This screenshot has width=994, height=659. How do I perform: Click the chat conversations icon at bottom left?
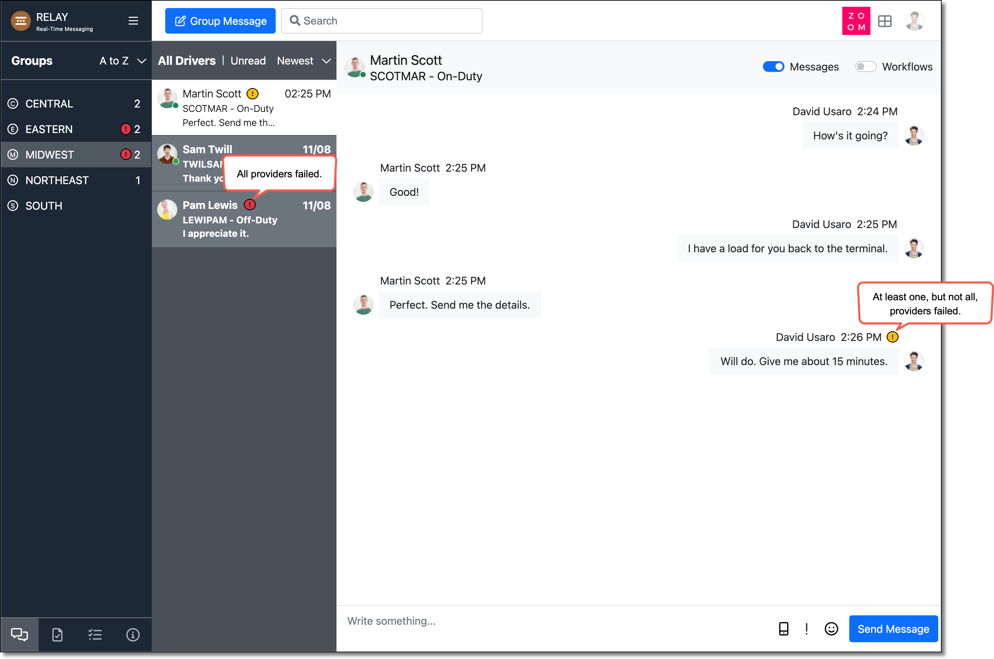19,634
